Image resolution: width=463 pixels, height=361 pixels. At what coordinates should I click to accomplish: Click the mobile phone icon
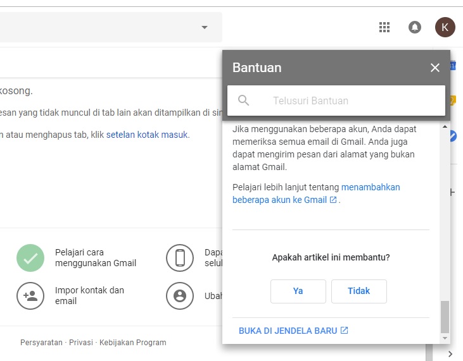tap(180, 258)
